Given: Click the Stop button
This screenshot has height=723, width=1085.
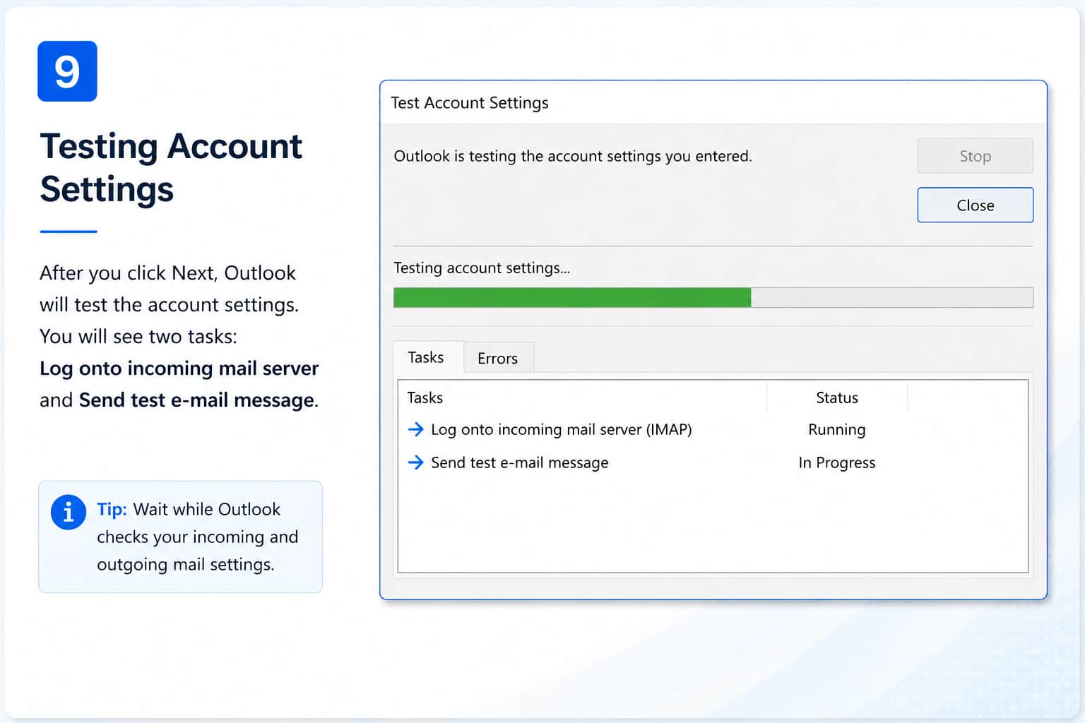Looking at the screenshot, I should (975, 156).
